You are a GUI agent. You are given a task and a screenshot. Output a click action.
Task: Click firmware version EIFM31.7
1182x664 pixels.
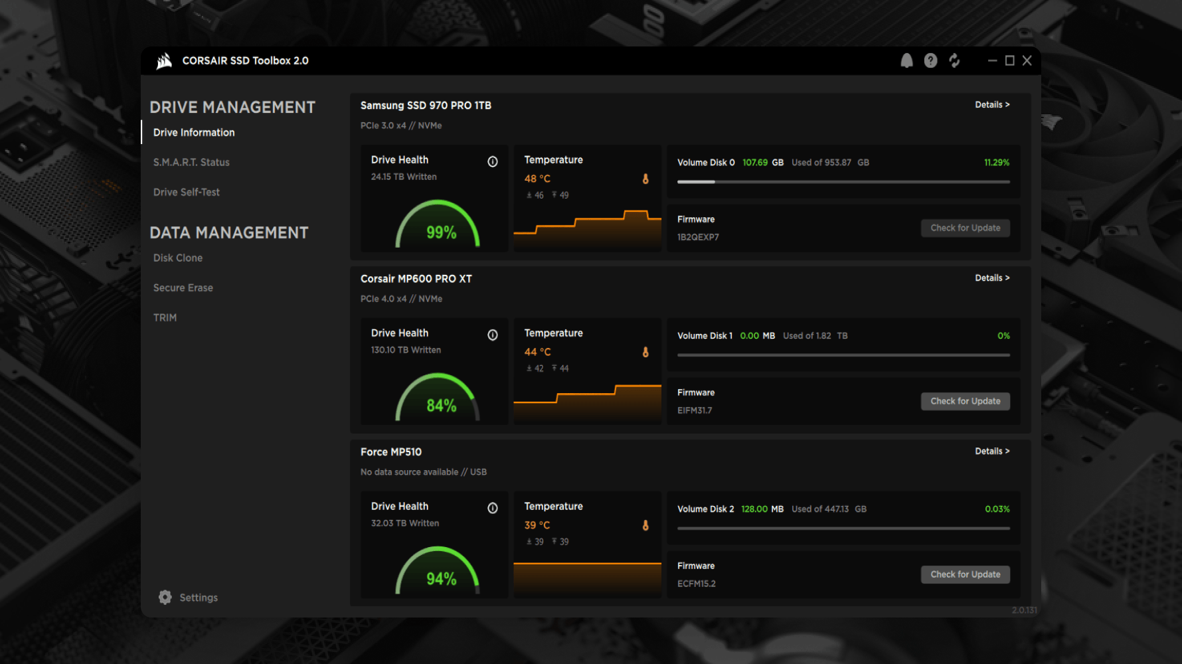pyautogui.click(x=695, y=410)
